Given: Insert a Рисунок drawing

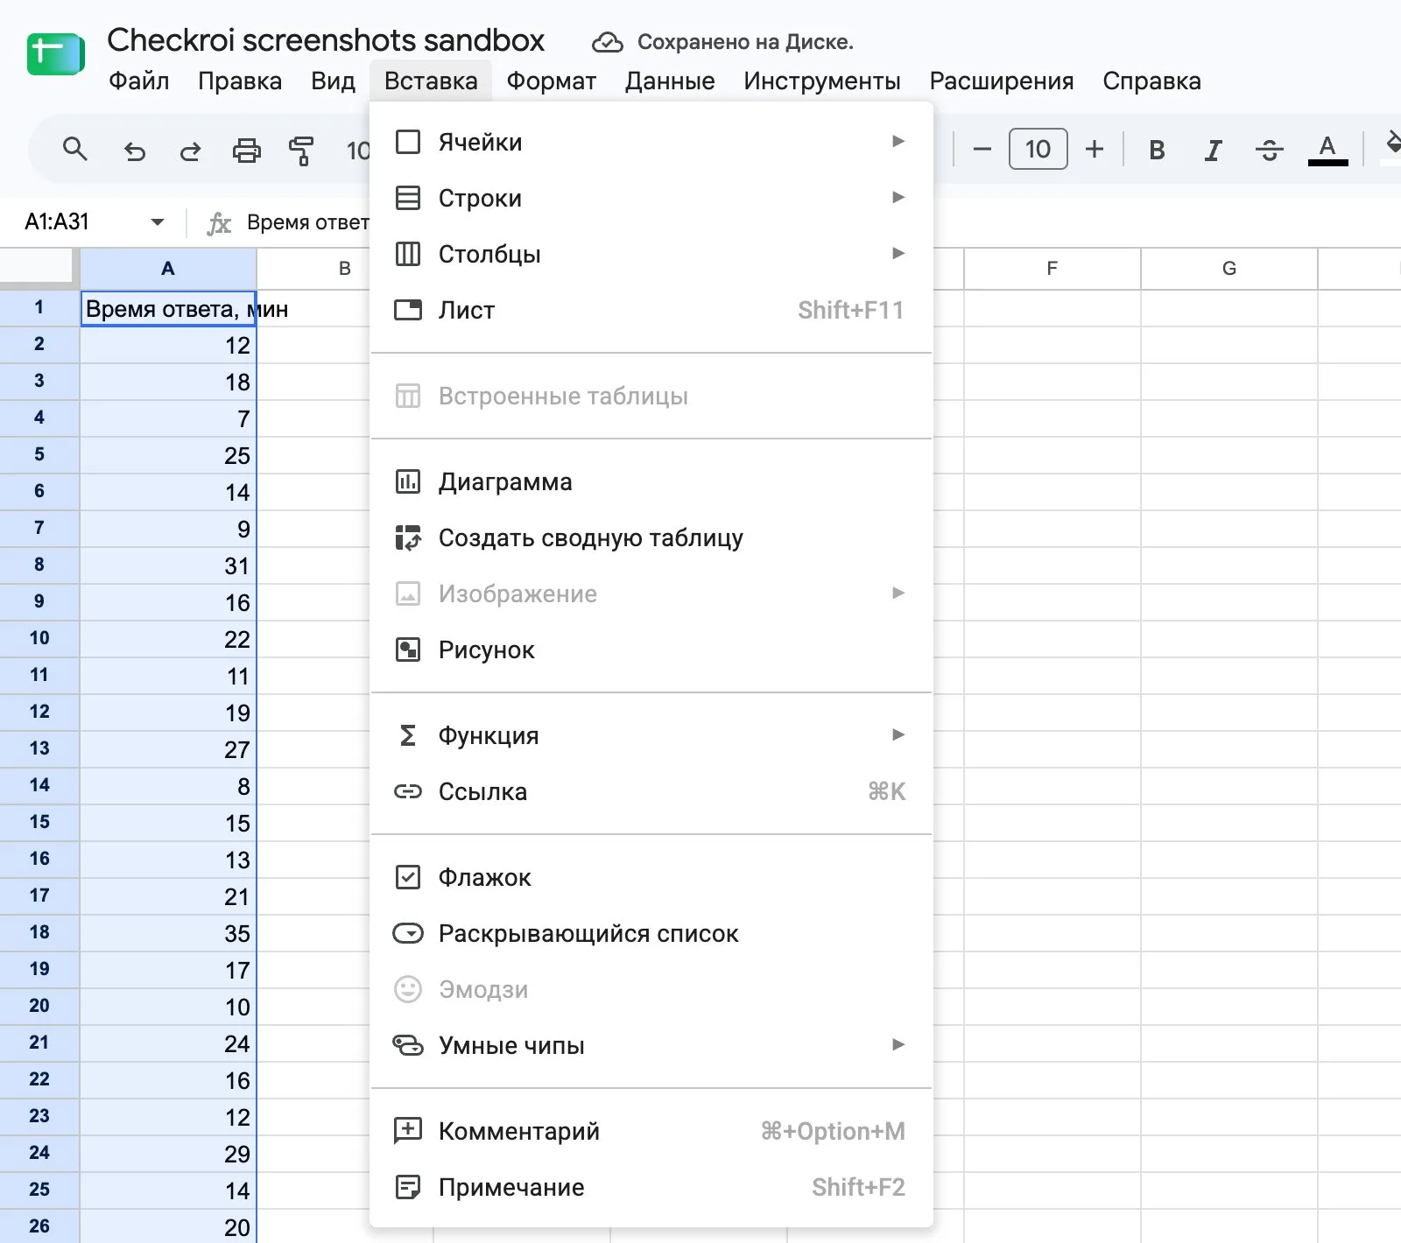Looking at the screenshot, I should point(651,650).
